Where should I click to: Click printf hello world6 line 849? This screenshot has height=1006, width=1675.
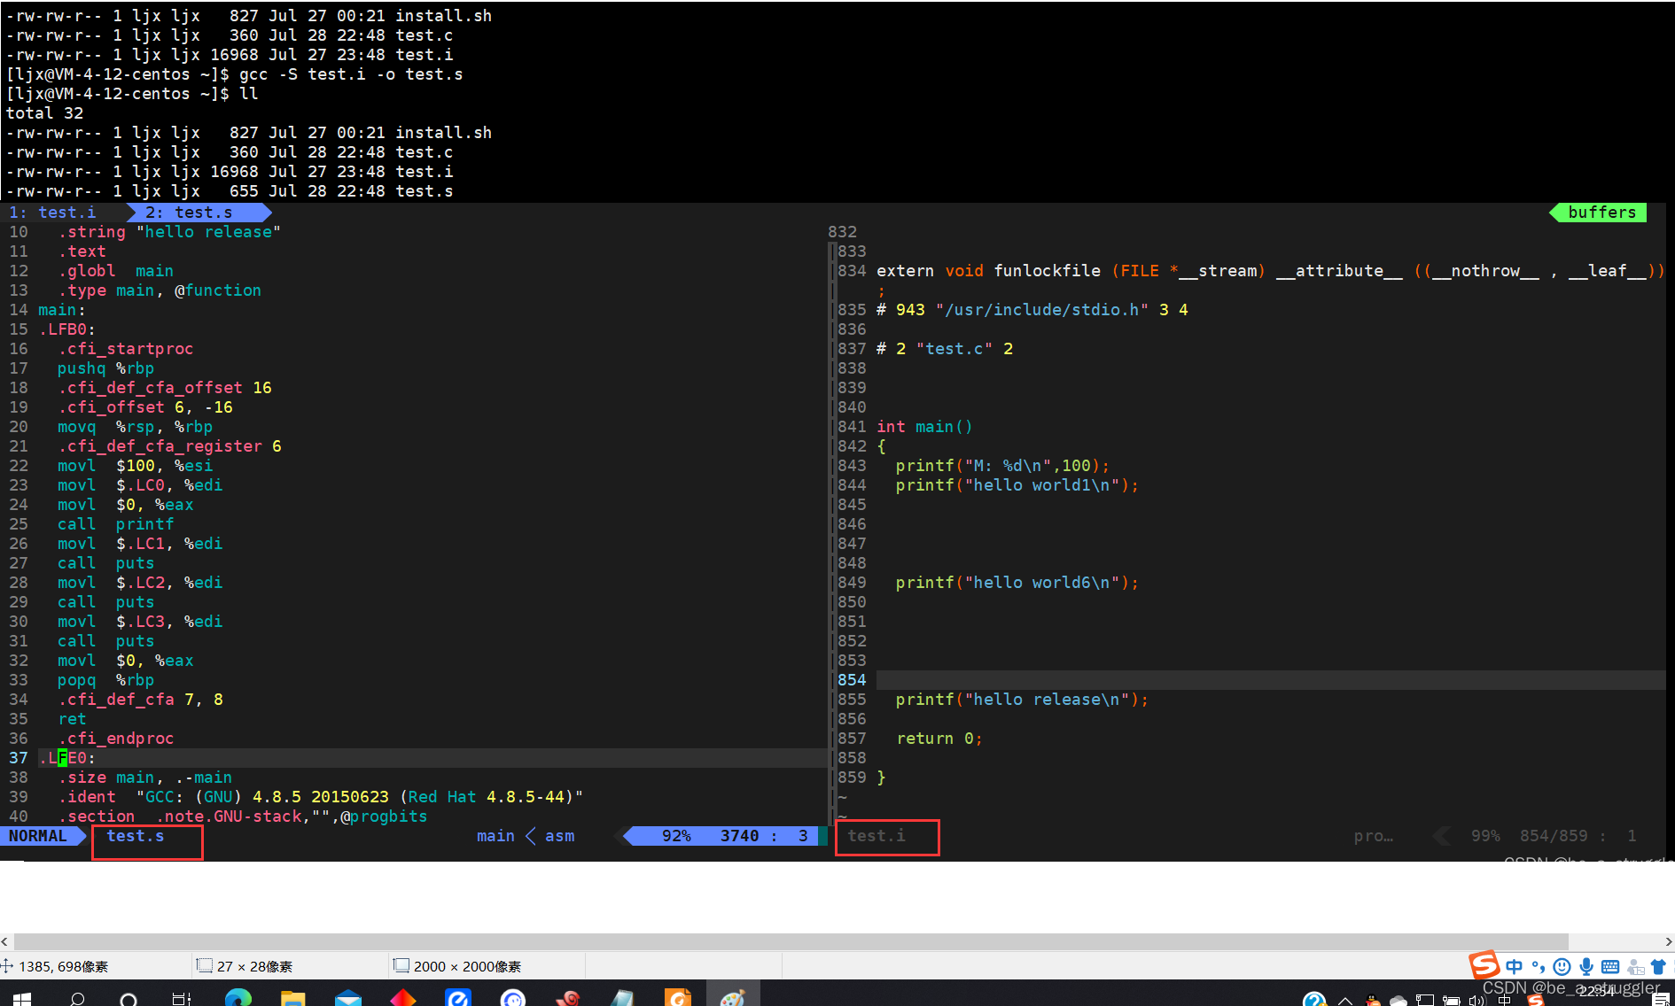(1017, 583)
